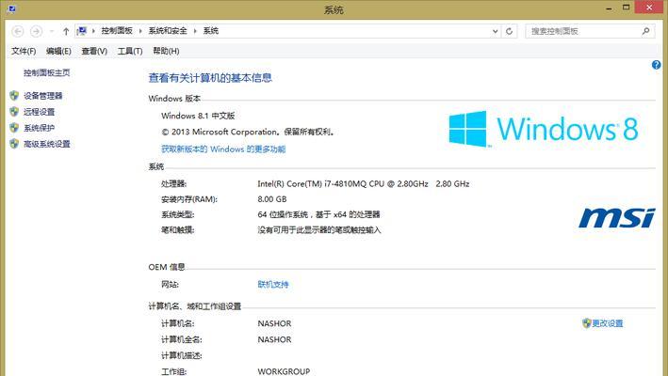This screenshot has height=376, width=668.
Task: Select NASHOR beside 计算机名
Action: tap(274, 323)
